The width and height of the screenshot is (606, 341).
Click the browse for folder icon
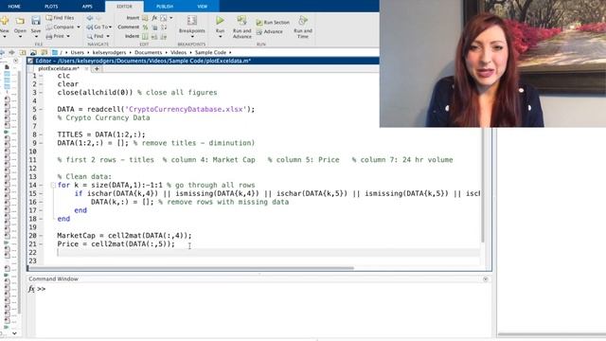click(34, 52)
